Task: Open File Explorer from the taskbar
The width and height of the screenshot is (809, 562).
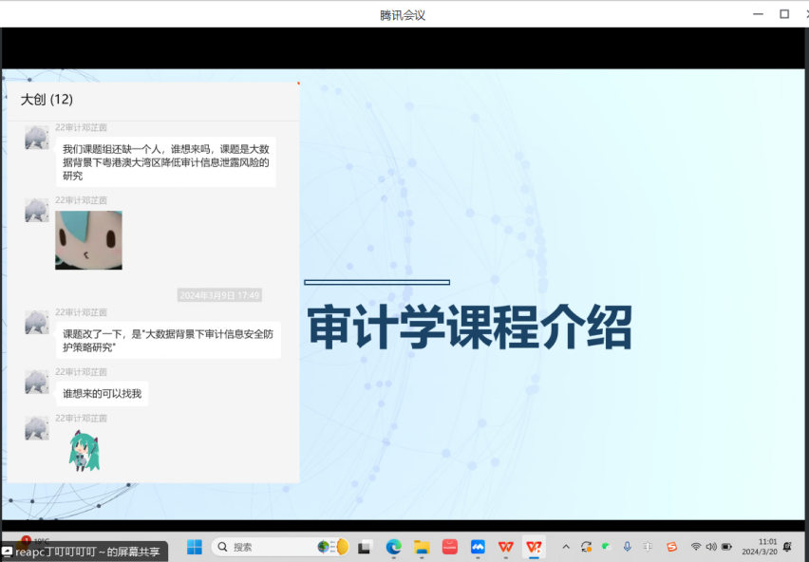Action: tap(422, 547)
